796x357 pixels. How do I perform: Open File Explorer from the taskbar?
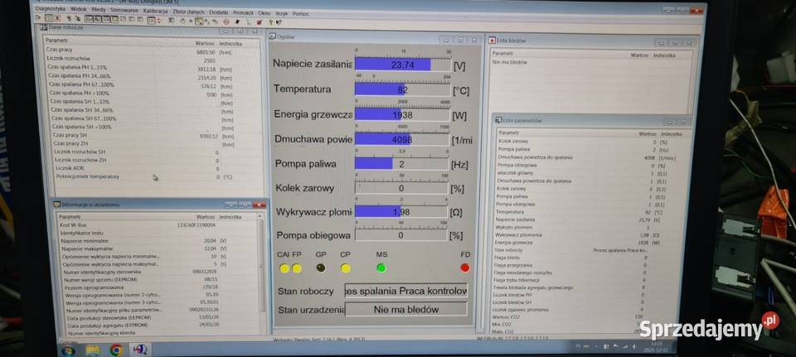click(x=92, y=350)
